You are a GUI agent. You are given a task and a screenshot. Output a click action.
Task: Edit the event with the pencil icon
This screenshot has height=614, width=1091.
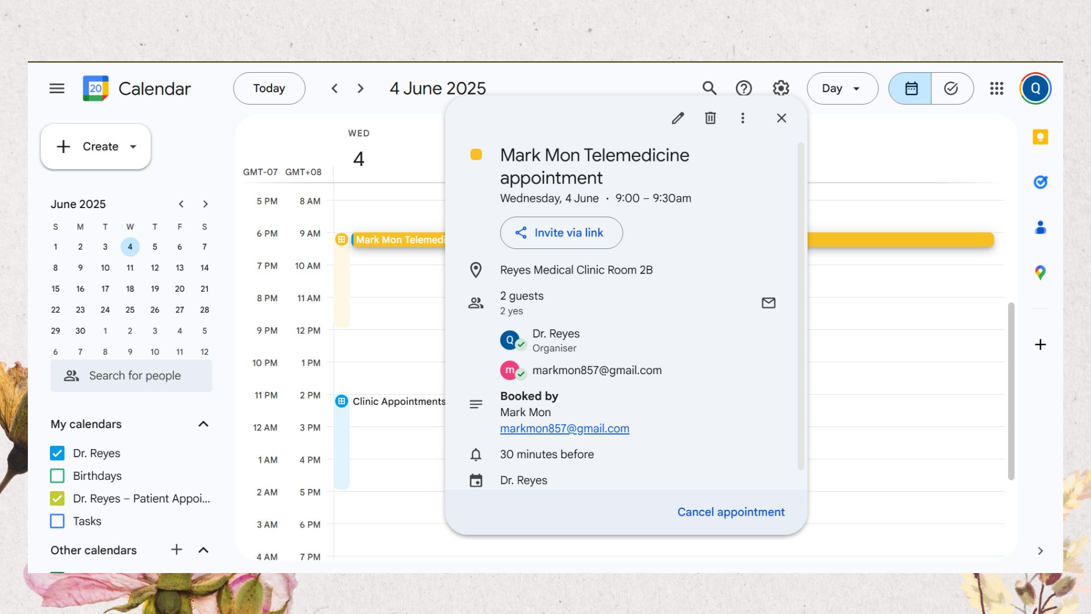(x=678, y=118)
